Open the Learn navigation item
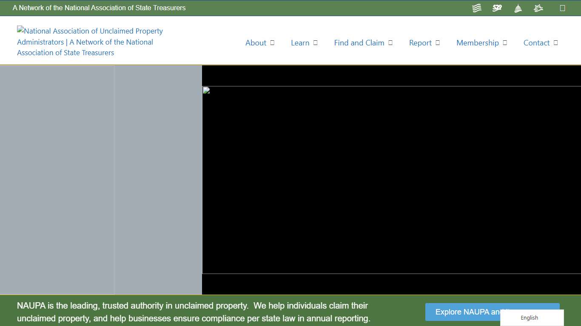Screen dimensions: 581x326 [x=300, y=43]
